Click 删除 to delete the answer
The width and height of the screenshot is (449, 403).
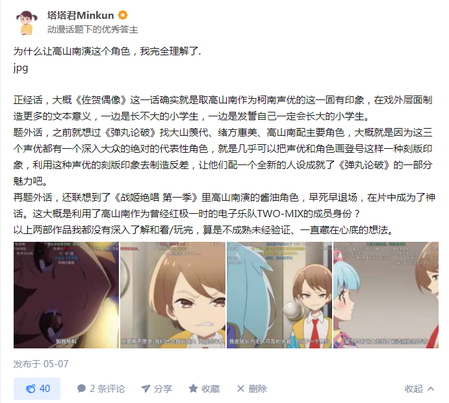pos(258,389)
